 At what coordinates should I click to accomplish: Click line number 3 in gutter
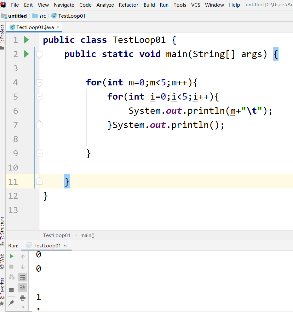15,68
